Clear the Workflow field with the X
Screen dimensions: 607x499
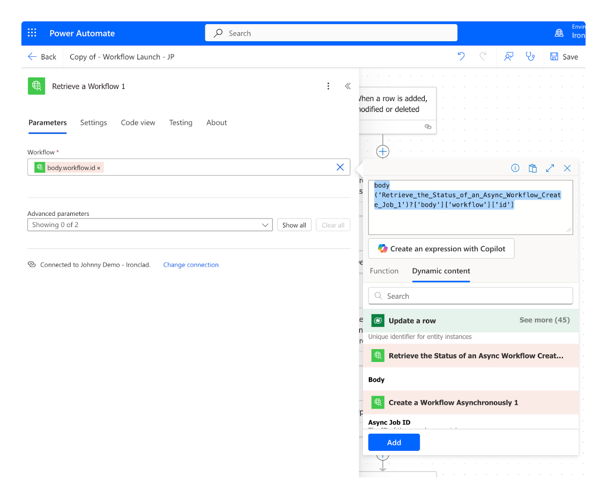340,167
